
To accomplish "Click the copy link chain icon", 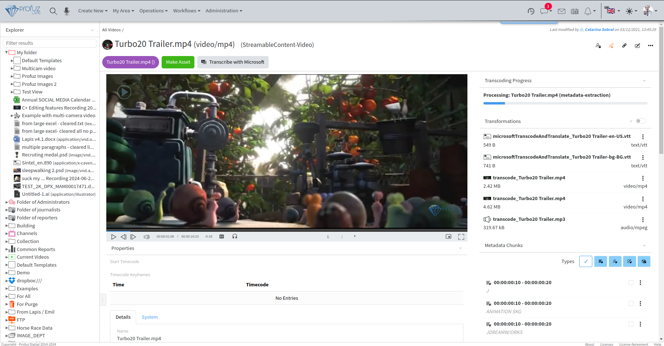I will click(624, 45).
